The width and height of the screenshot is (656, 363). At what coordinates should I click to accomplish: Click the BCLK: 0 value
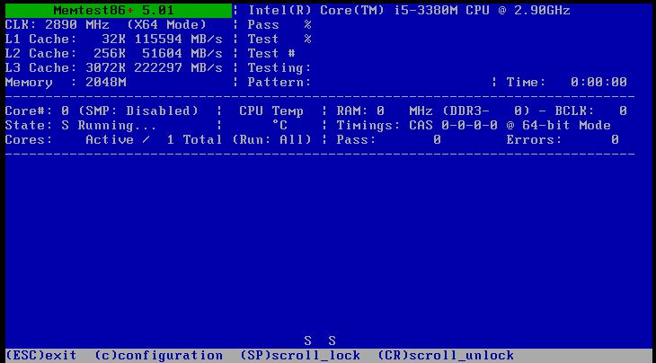click(x=591, y=111)
